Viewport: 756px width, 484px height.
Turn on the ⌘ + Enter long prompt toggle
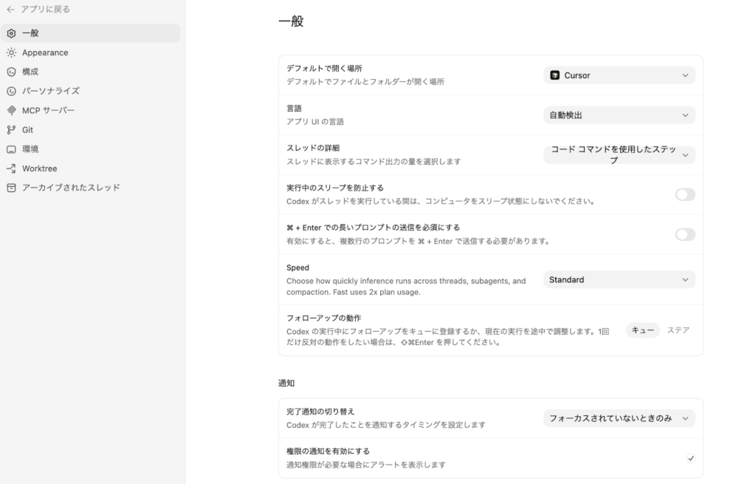pyautogui.click(x=684, y=234)
